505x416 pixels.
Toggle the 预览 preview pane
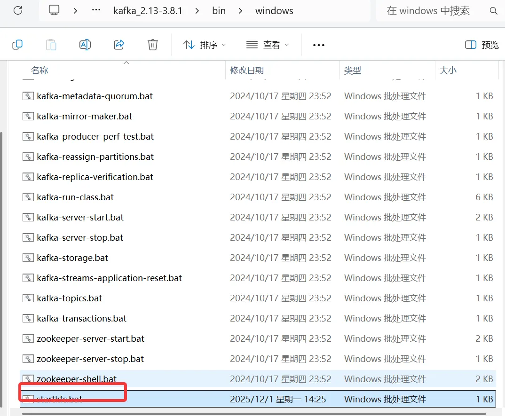(482, 45)
